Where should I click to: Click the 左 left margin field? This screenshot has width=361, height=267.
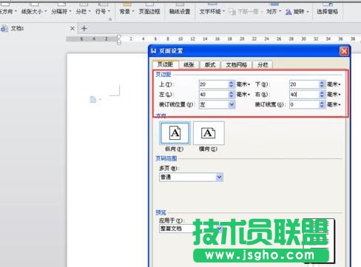(x=214, y=95)
